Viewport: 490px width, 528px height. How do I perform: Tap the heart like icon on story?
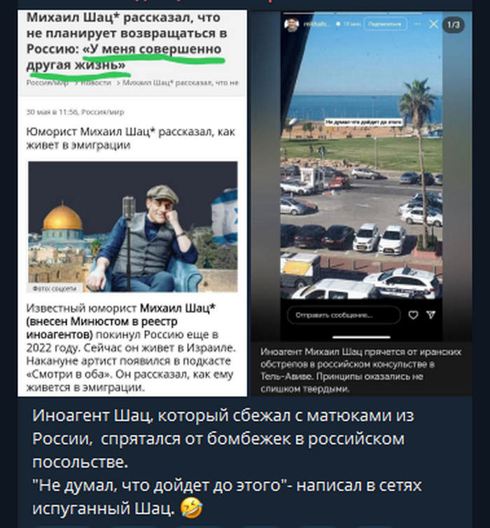(x=413, y=315)
